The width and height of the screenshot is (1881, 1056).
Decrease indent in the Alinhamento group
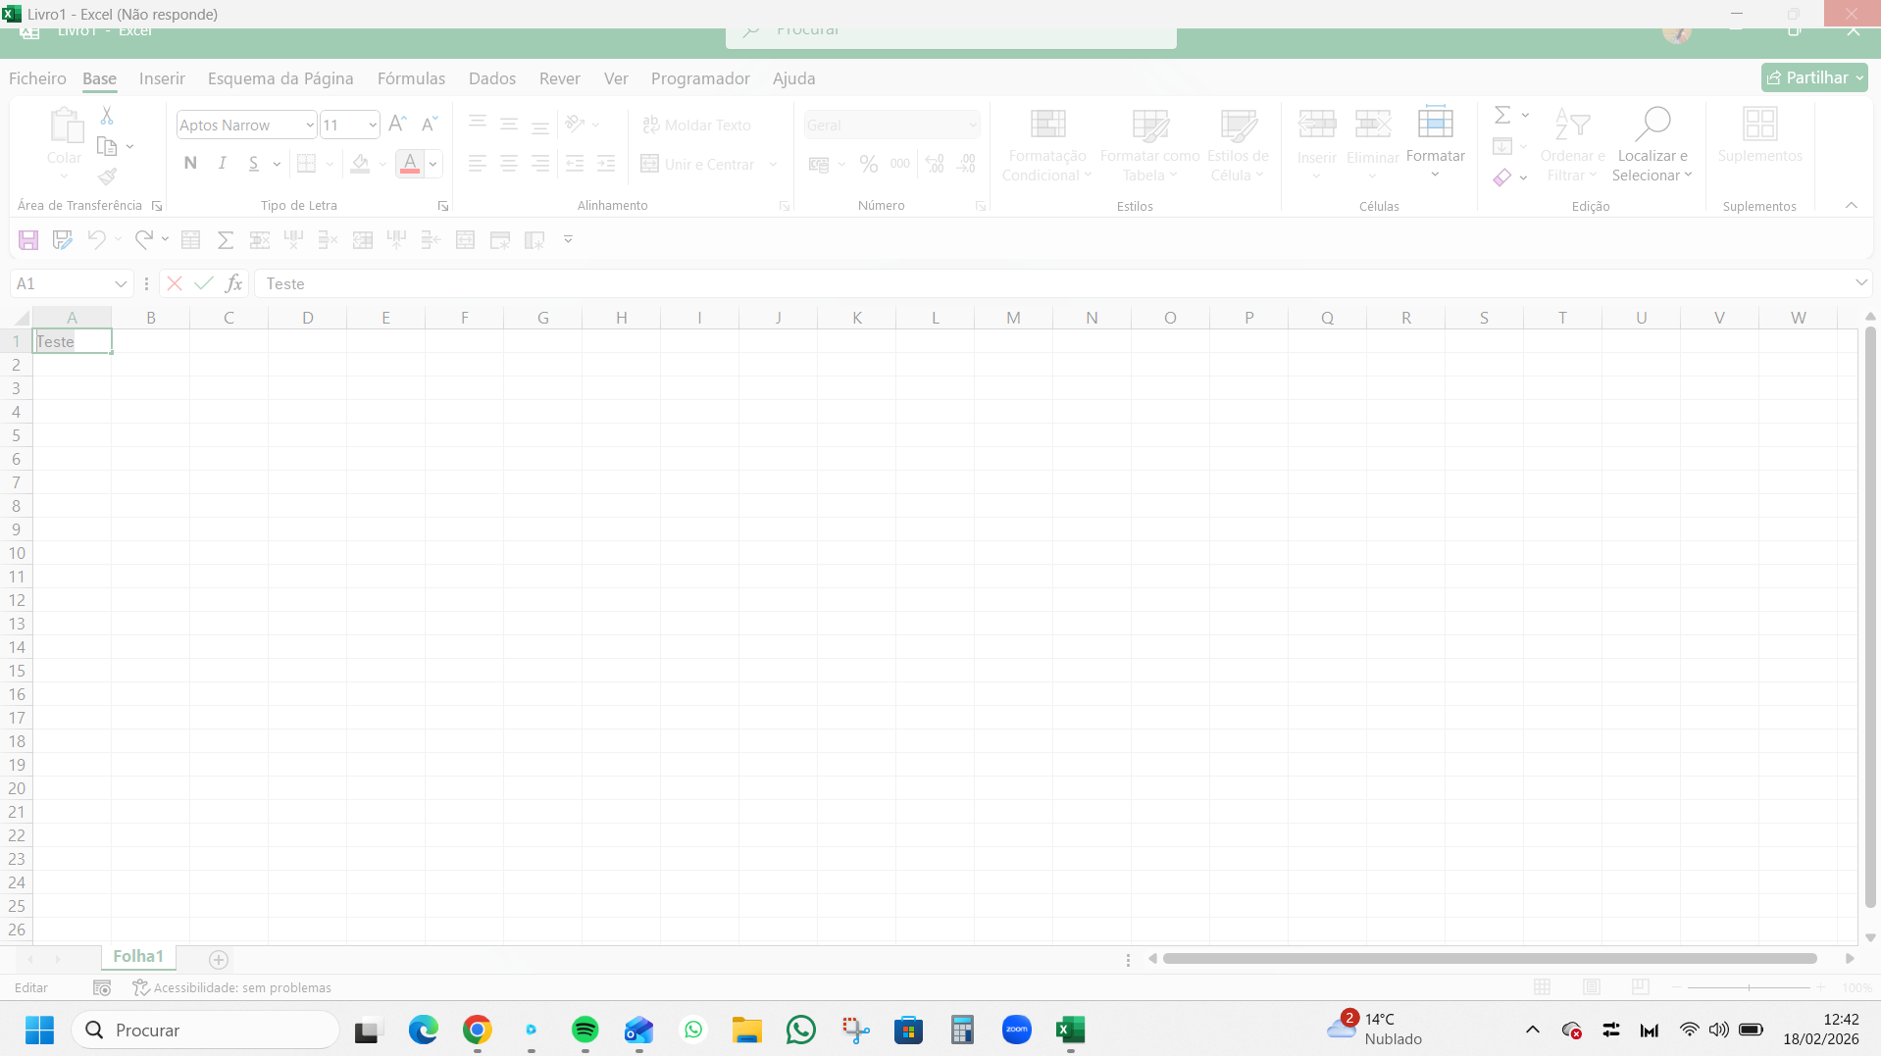pyautogui.click(x=575, y=164)
